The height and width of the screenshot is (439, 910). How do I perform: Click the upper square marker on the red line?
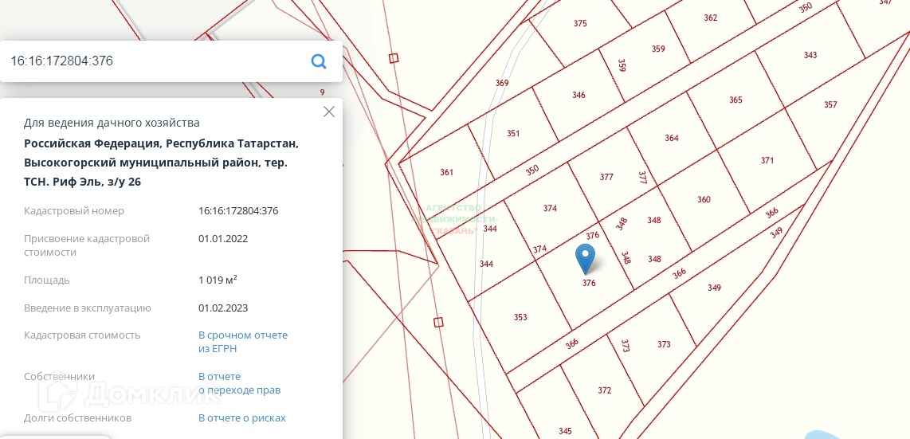(x=394, y=58)
